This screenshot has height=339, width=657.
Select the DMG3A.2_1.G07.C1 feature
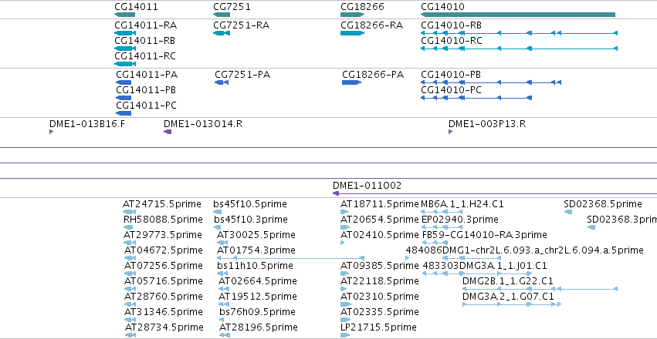pos(512,304)
